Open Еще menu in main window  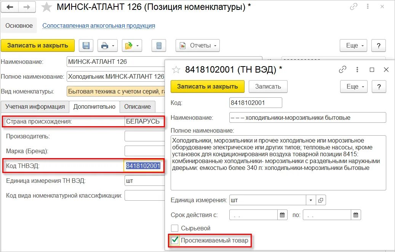coord(353,46)
